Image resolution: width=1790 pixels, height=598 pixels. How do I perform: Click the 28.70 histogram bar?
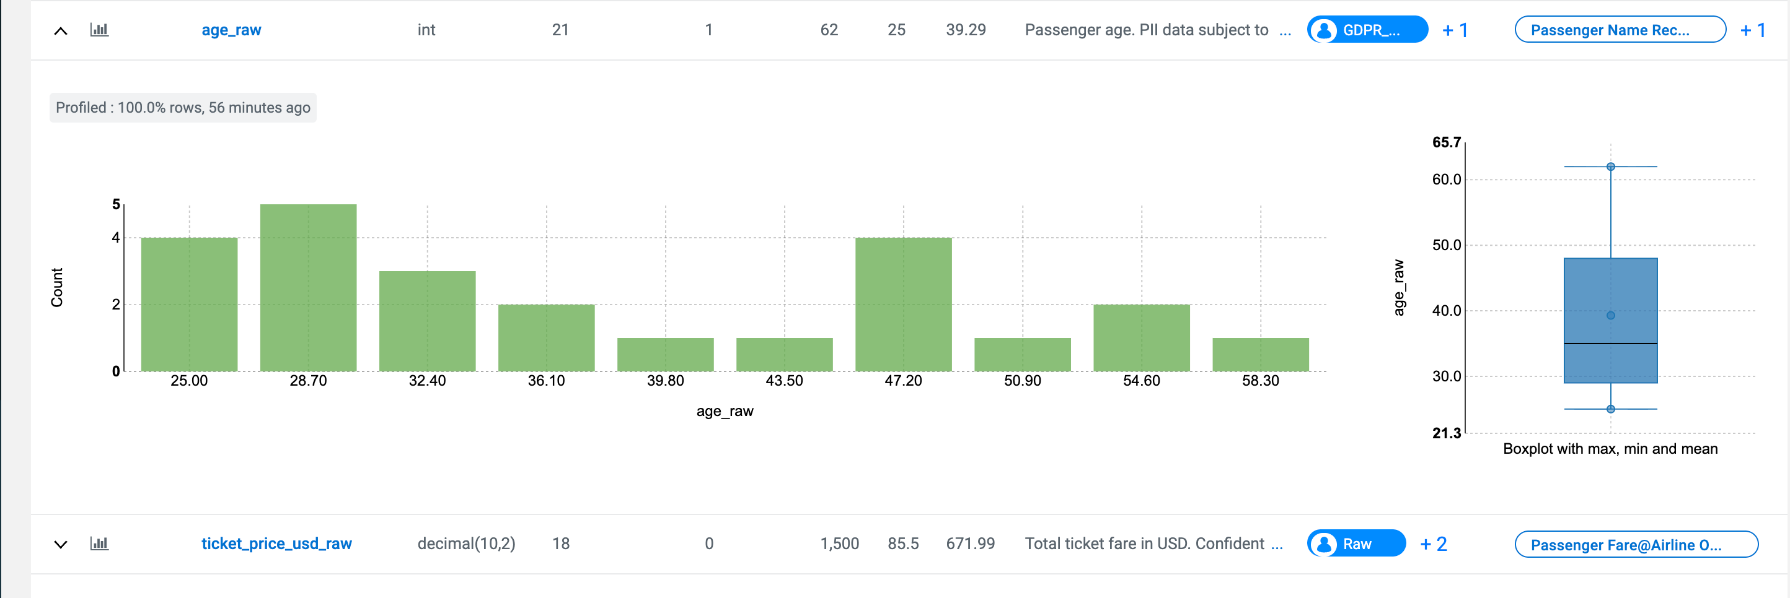tap(309, 288)
